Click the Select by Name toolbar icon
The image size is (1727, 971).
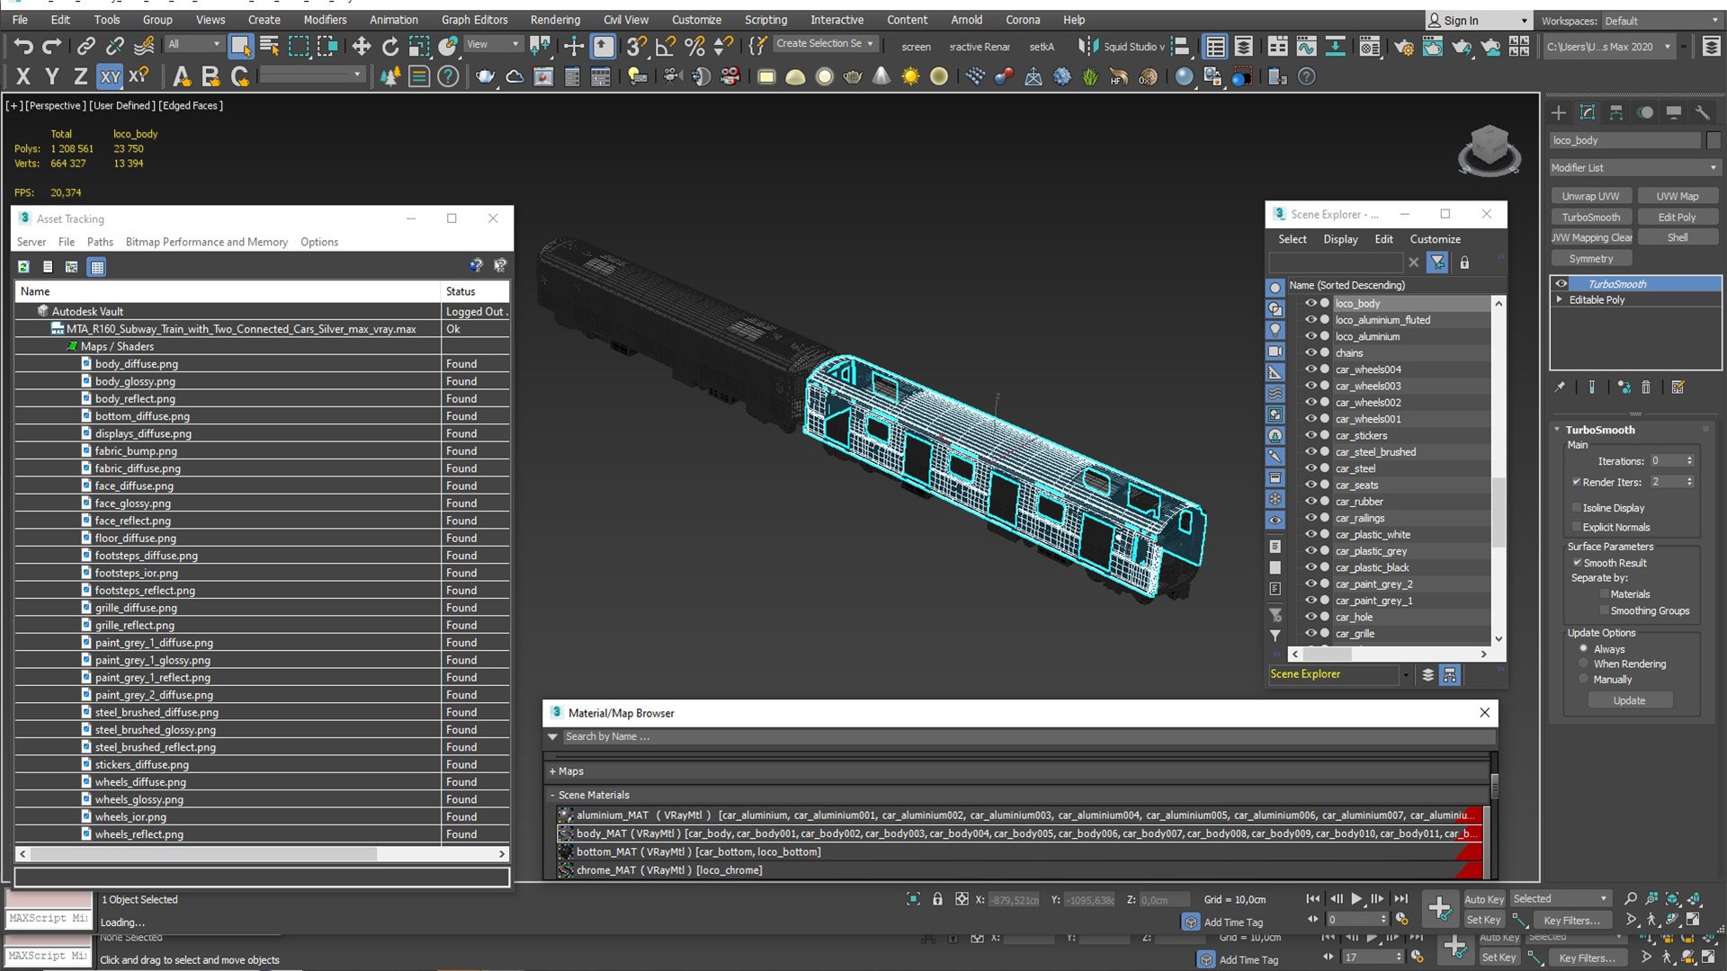[x=269, y=46]
